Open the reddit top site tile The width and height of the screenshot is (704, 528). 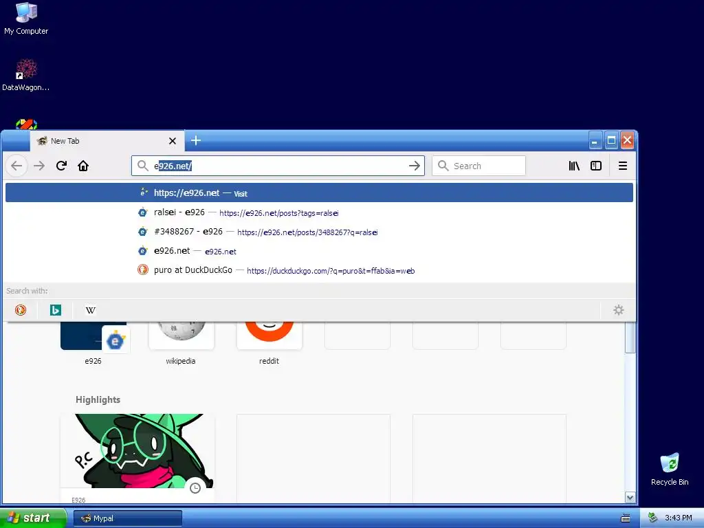click(269, 344)
